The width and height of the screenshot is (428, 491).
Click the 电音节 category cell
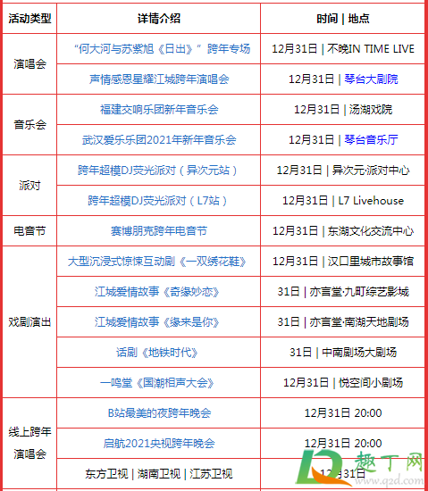tap(29, 231)
